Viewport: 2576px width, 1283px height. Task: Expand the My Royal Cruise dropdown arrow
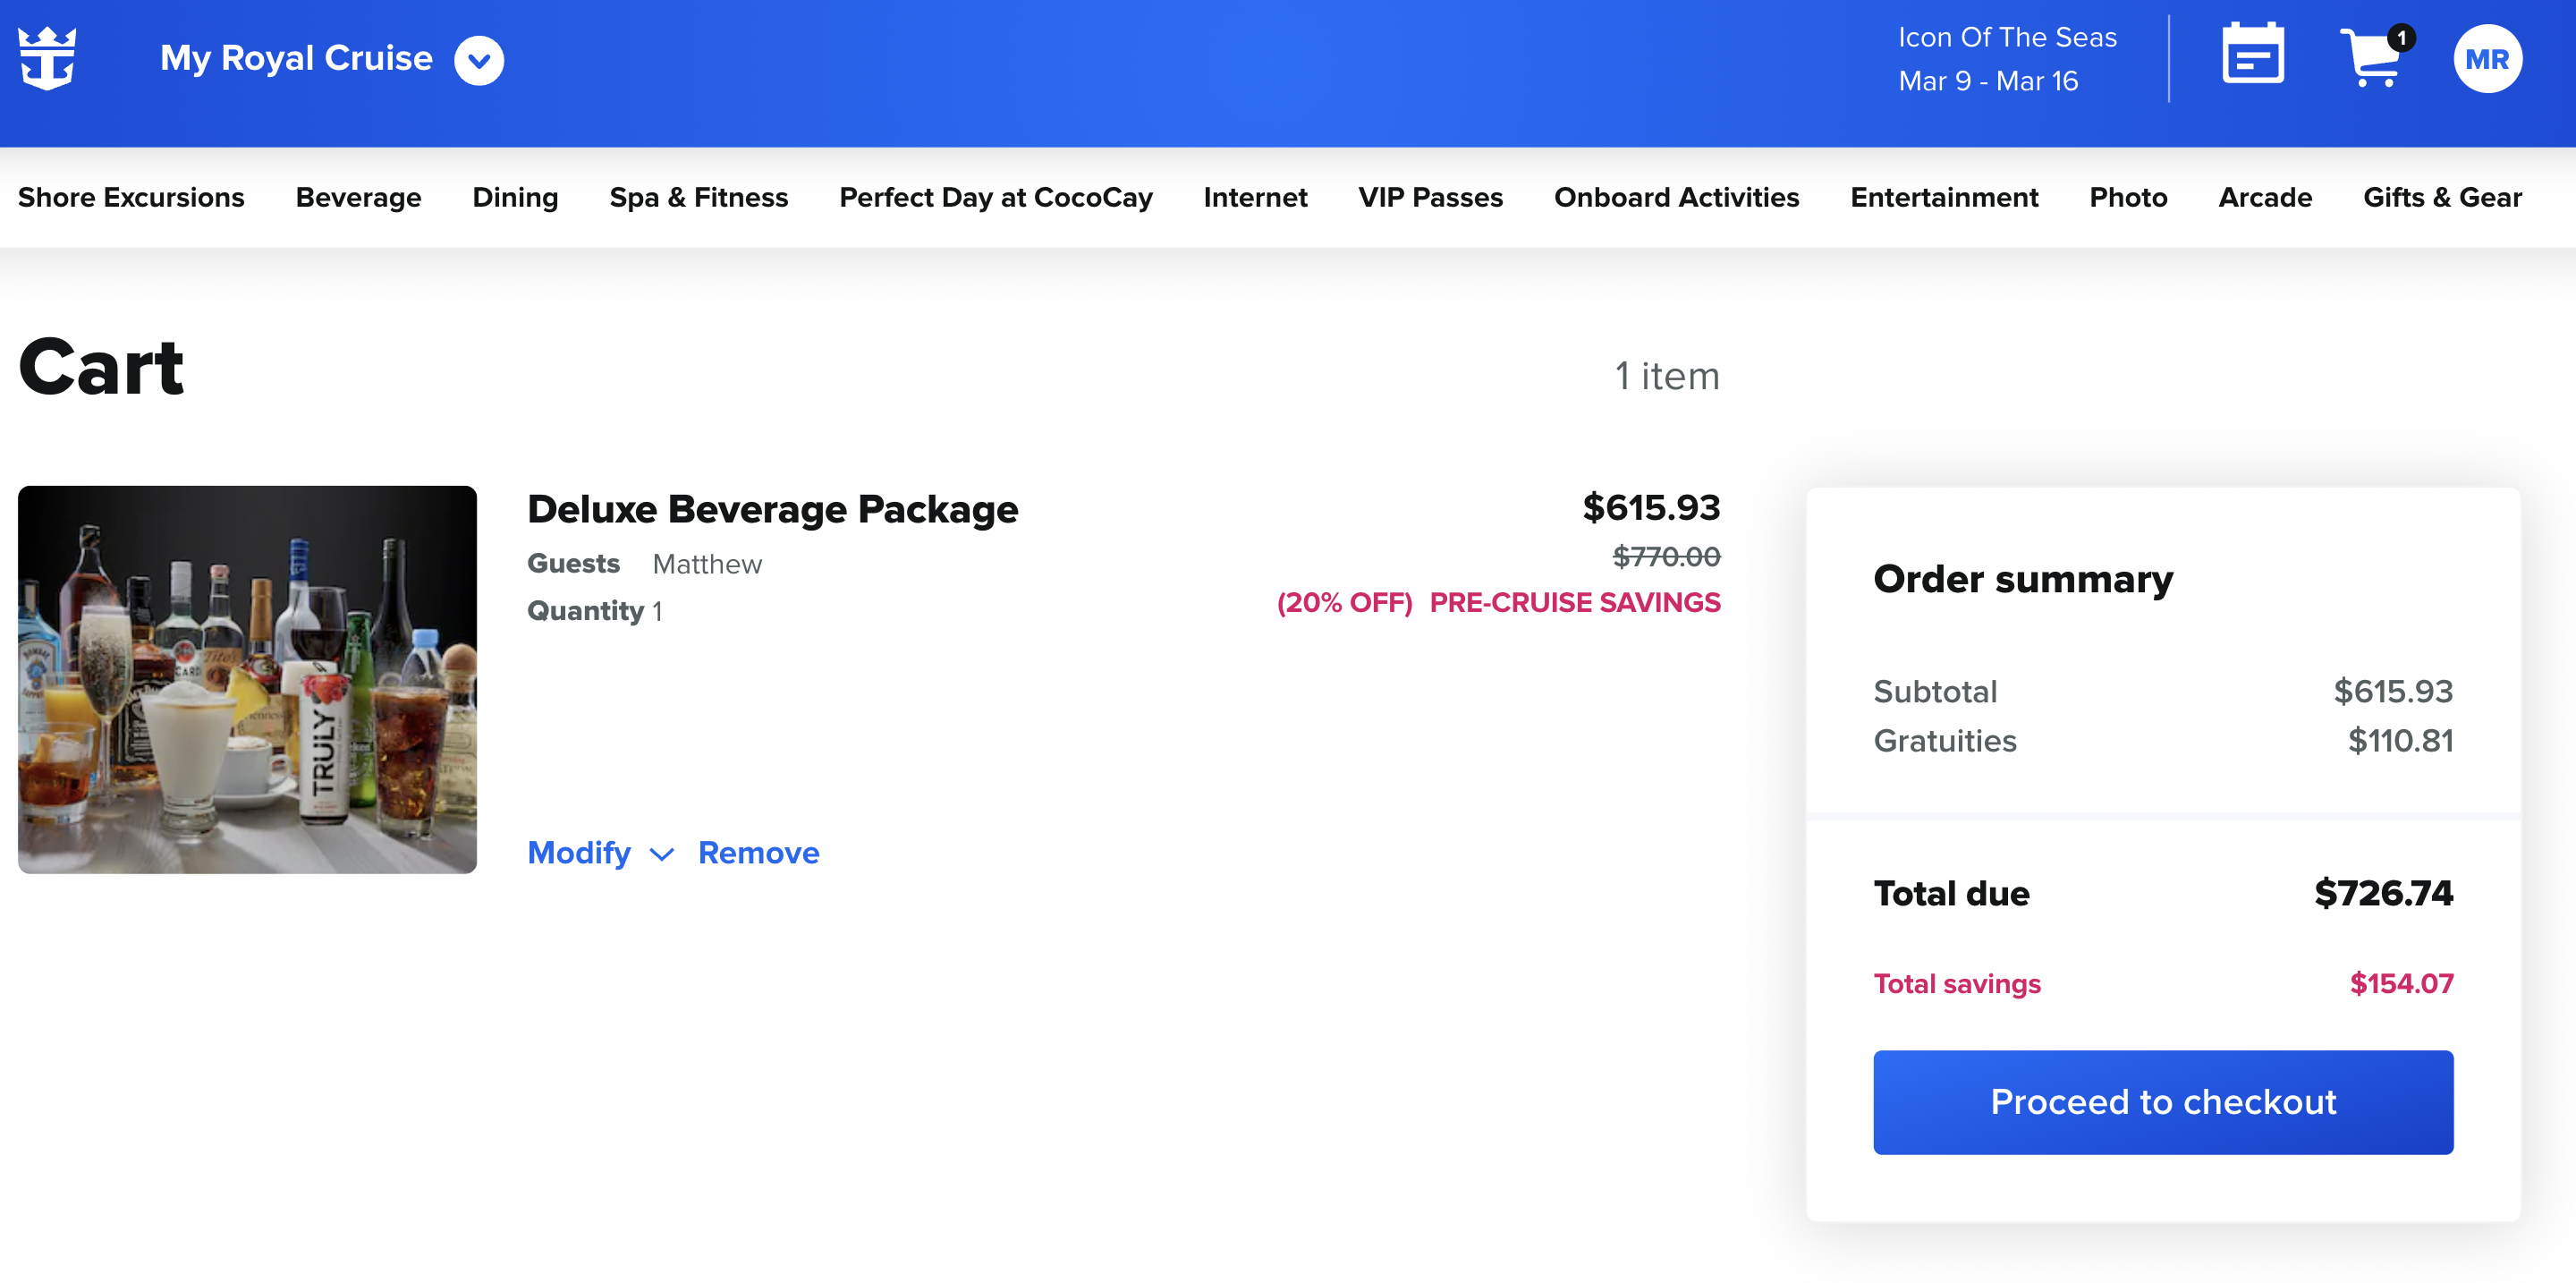(479, 60)
